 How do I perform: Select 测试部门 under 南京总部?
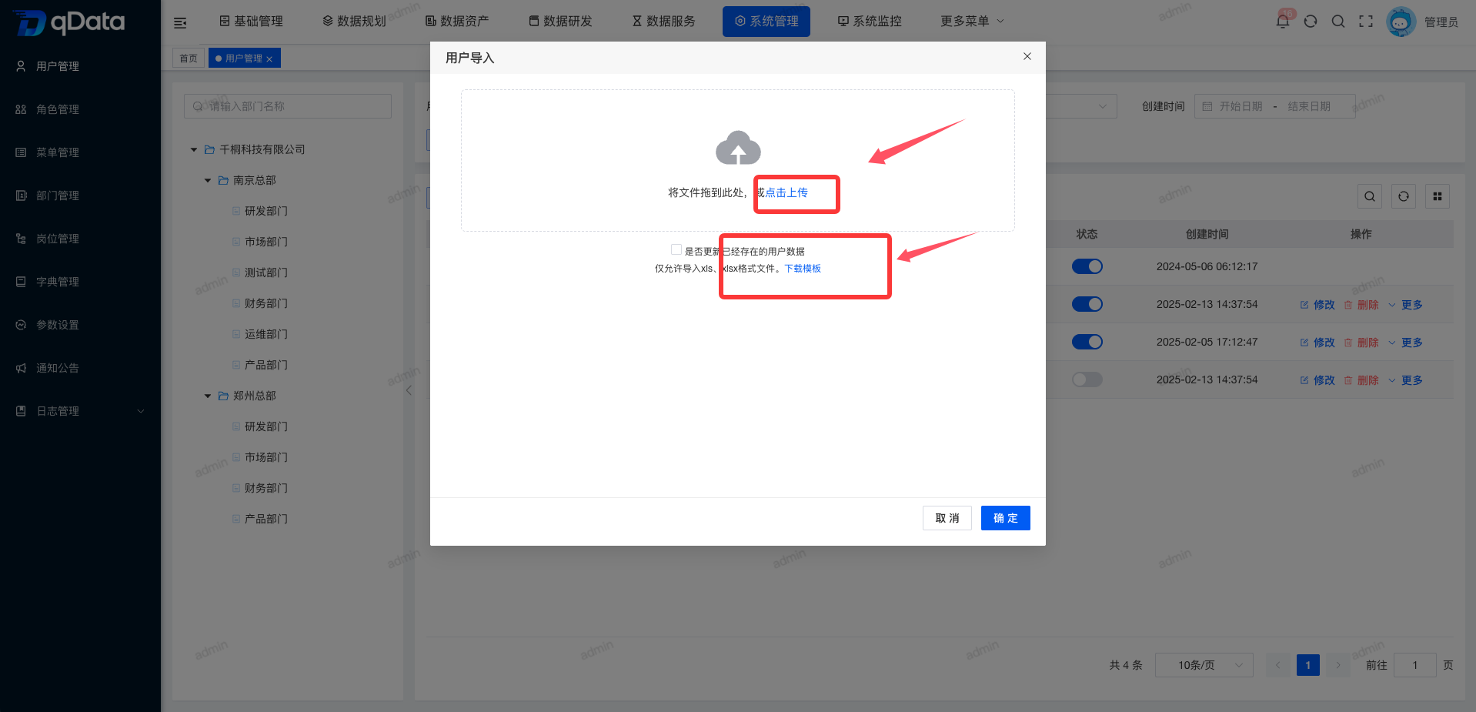(x=266, y=272)
